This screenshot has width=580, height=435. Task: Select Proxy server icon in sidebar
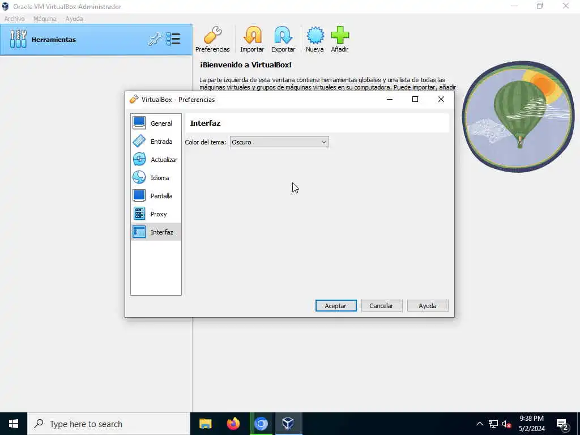[x=139, y=214]
